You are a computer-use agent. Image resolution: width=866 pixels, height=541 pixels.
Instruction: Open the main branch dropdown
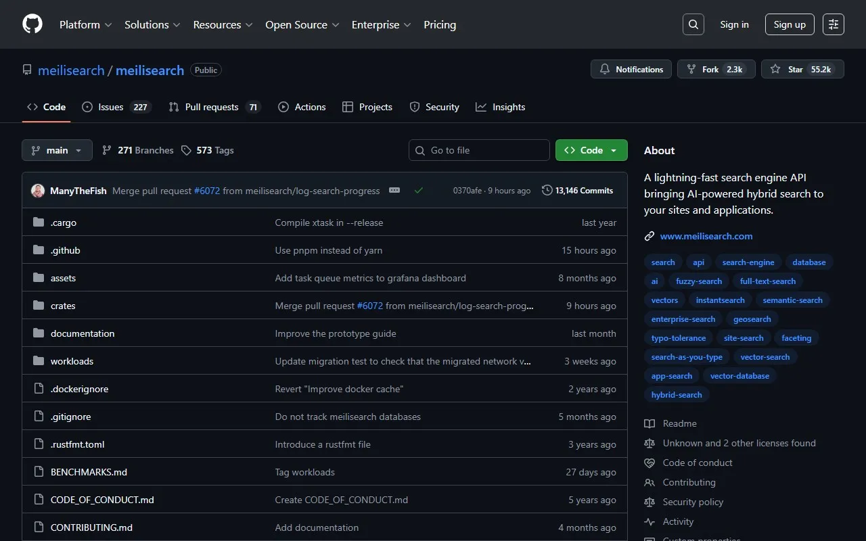pos(57,150)
